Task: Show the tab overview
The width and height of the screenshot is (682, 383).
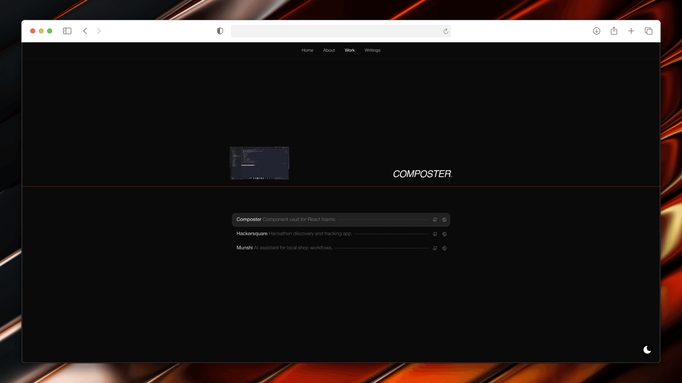Action: point(649,31)
